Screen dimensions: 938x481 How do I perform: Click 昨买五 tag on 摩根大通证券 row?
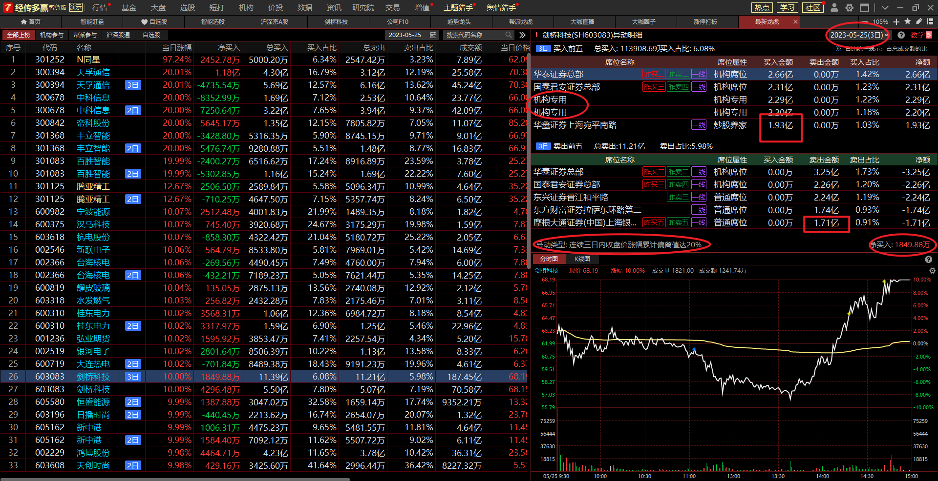(654, 222)
